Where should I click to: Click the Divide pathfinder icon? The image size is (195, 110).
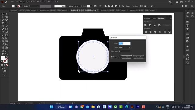point(146,32)
